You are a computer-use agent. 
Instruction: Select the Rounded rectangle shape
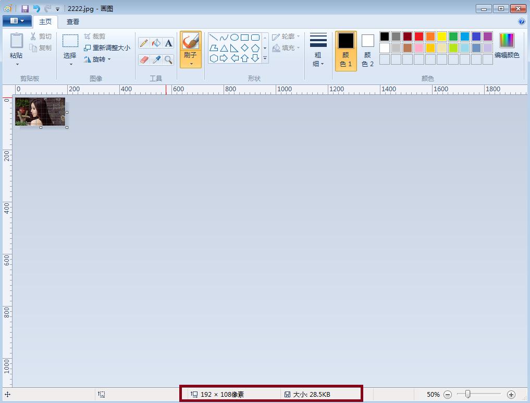click(255, 37)
